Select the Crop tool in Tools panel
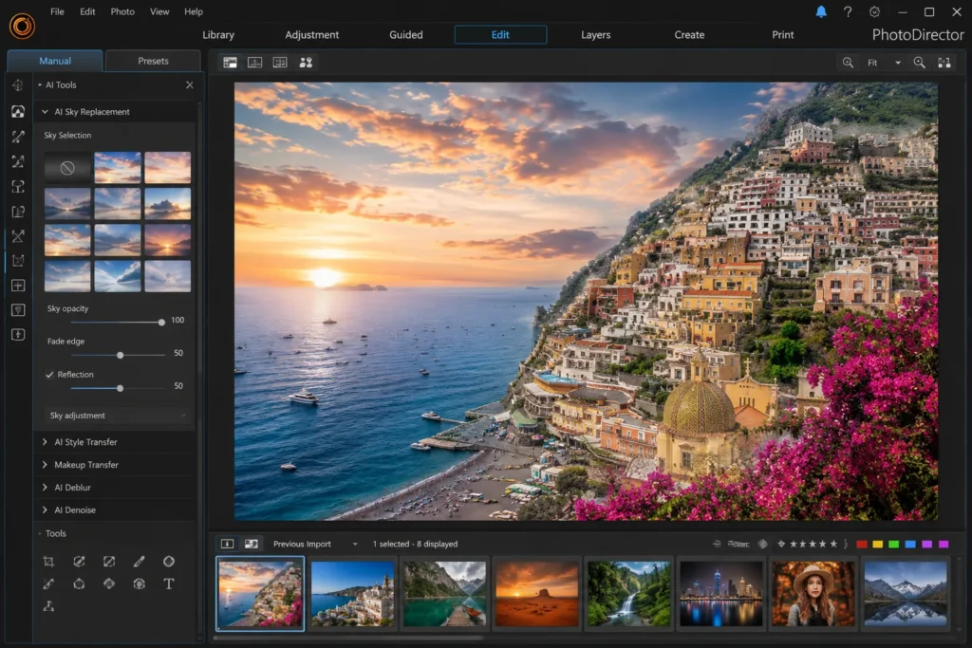972x648 pixels. point(48,562)
